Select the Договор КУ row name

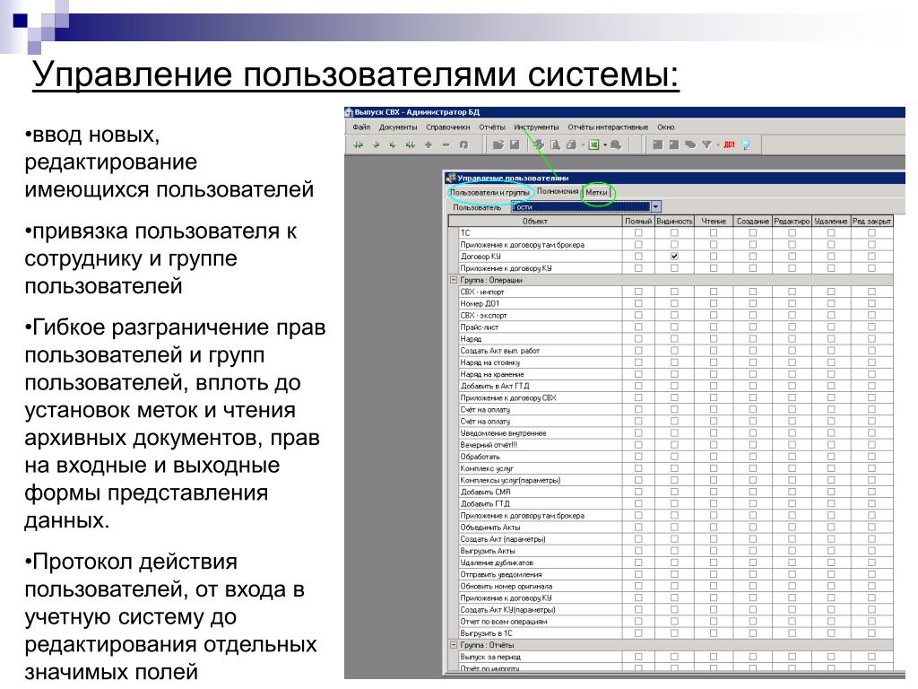tap(481, 257)
